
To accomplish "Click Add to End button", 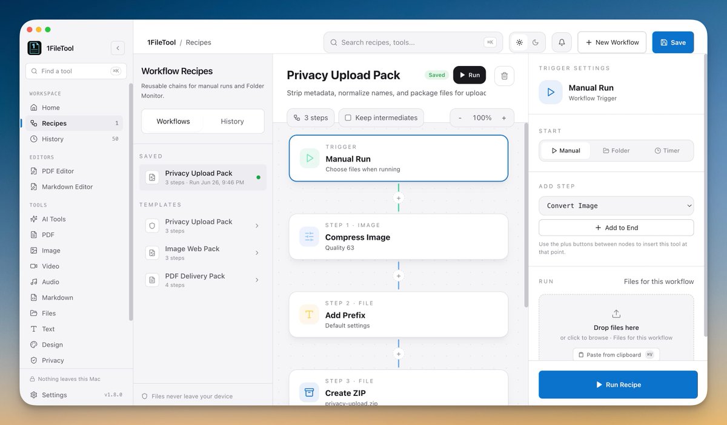I will point(616,228).
